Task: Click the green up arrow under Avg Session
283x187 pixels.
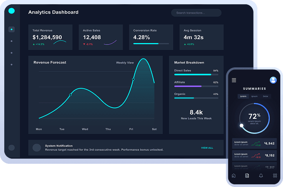Action: tap(185, 44)
